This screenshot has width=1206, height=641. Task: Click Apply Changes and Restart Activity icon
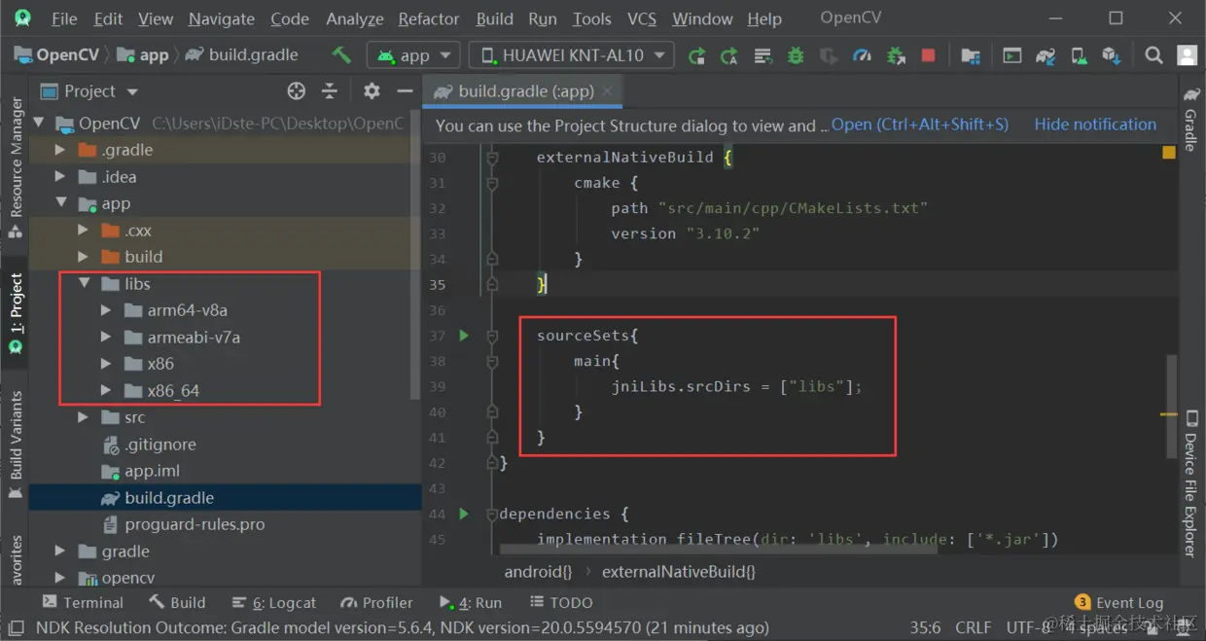pyautogui.click(x=728, y=55)
